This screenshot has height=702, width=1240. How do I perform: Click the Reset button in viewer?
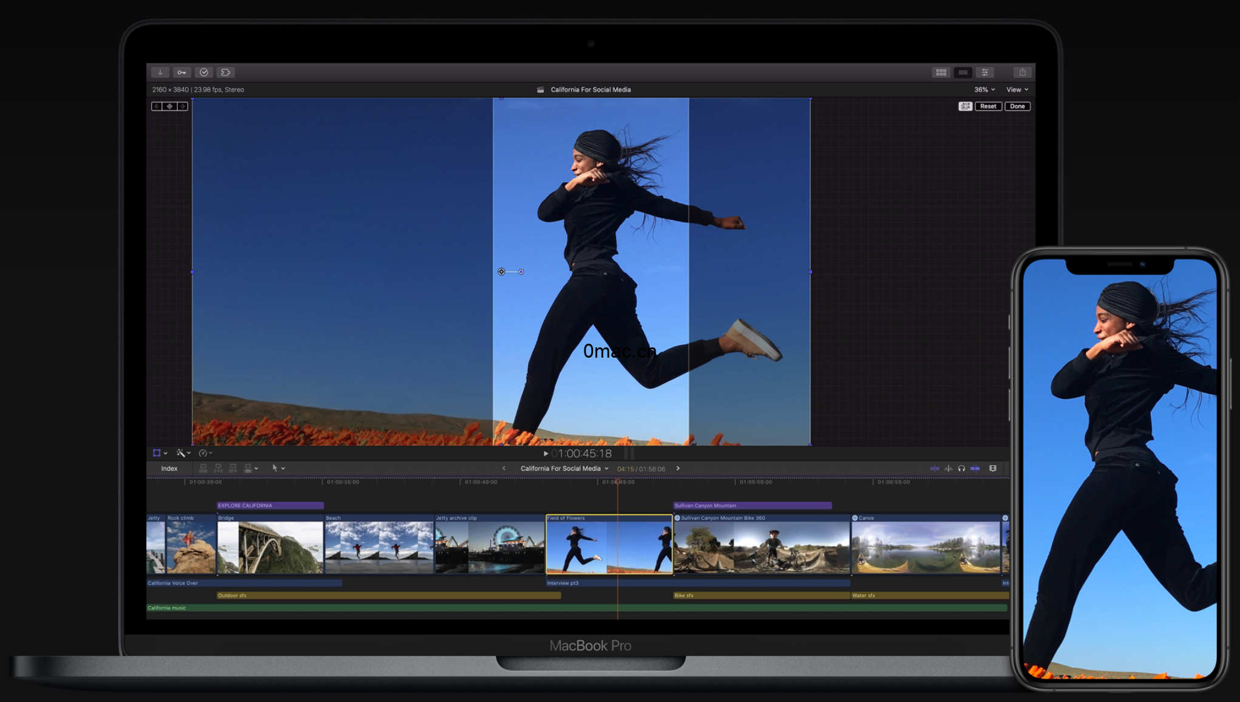point(988,106)
